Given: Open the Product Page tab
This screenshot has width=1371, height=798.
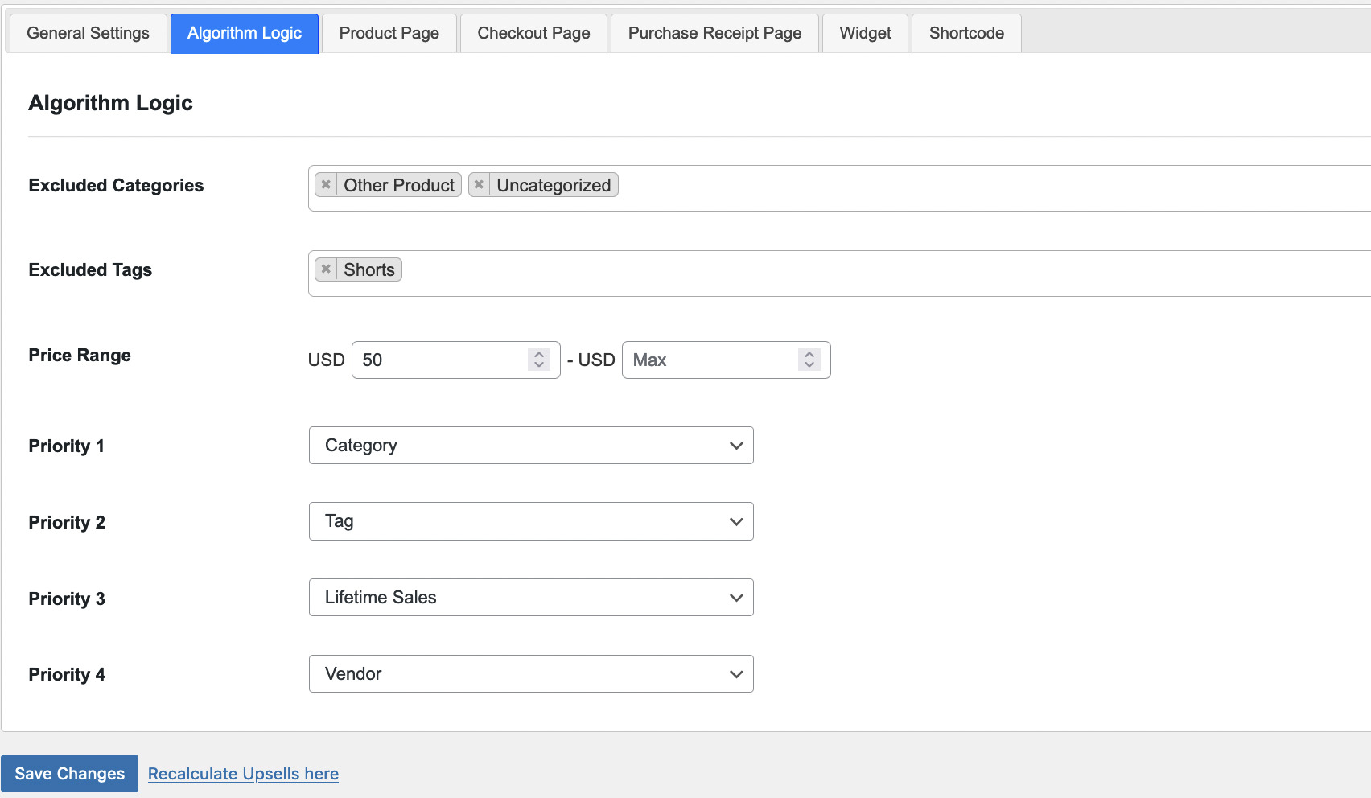Looking at the screenshot, I should point(389,33).
